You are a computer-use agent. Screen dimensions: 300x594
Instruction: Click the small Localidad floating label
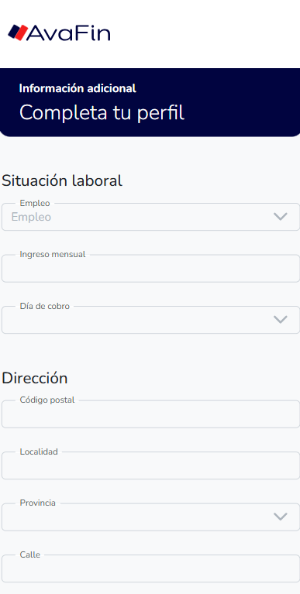point(39,452)
